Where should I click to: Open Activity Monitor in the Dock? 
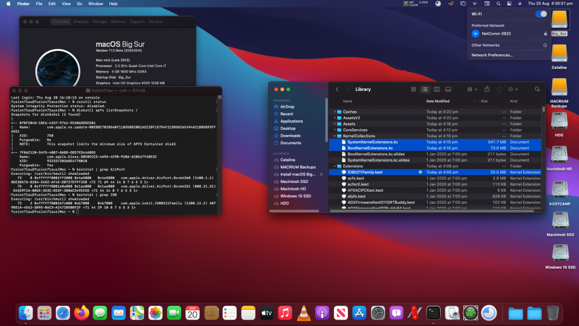pyautogui.click(x=470, y=313)
